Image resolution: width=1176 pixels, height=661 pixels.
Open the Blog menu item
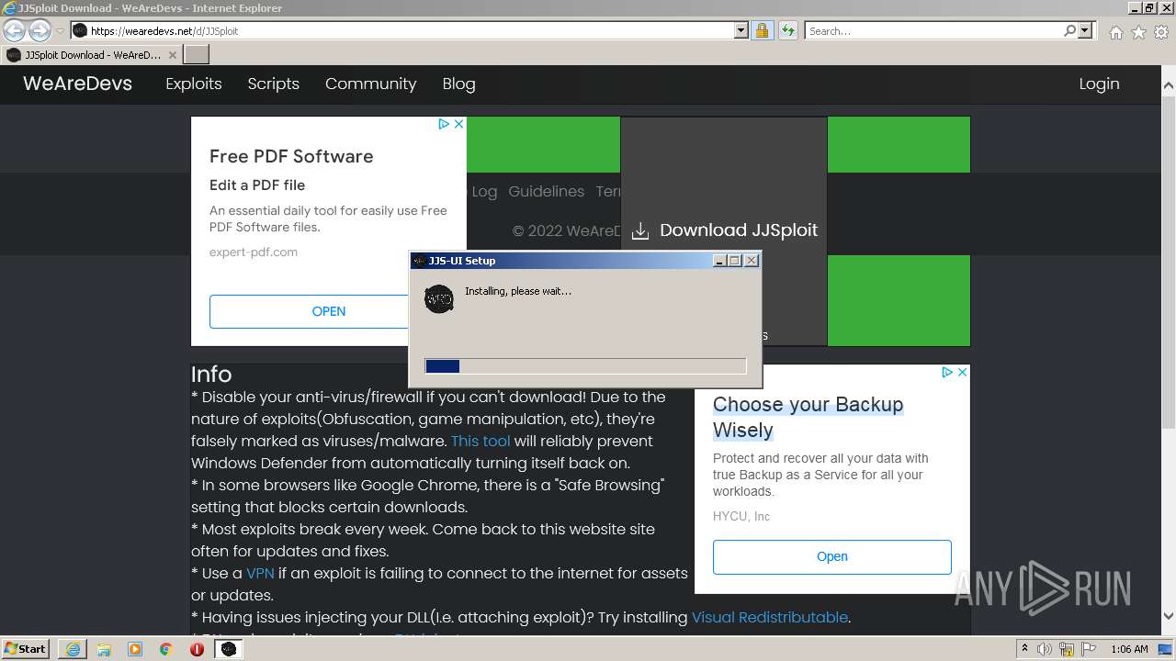pos(458,84)
